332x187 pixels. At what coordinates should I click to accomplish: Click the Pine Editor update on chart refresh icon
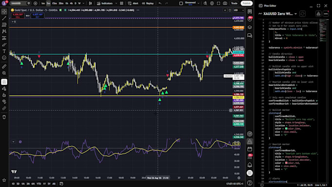point(303,14)
